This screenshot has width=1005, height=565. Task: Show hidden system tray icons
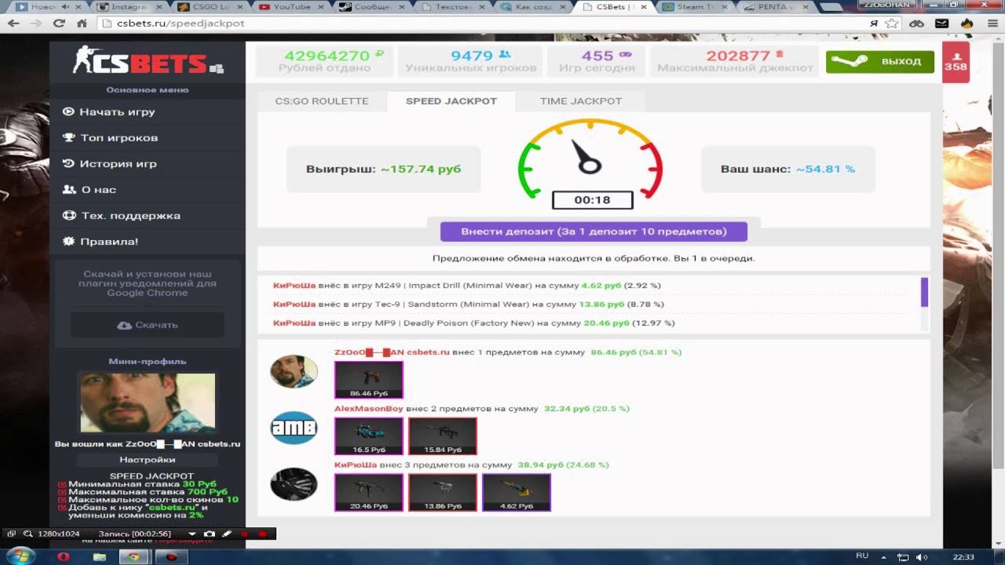(883, 557)
